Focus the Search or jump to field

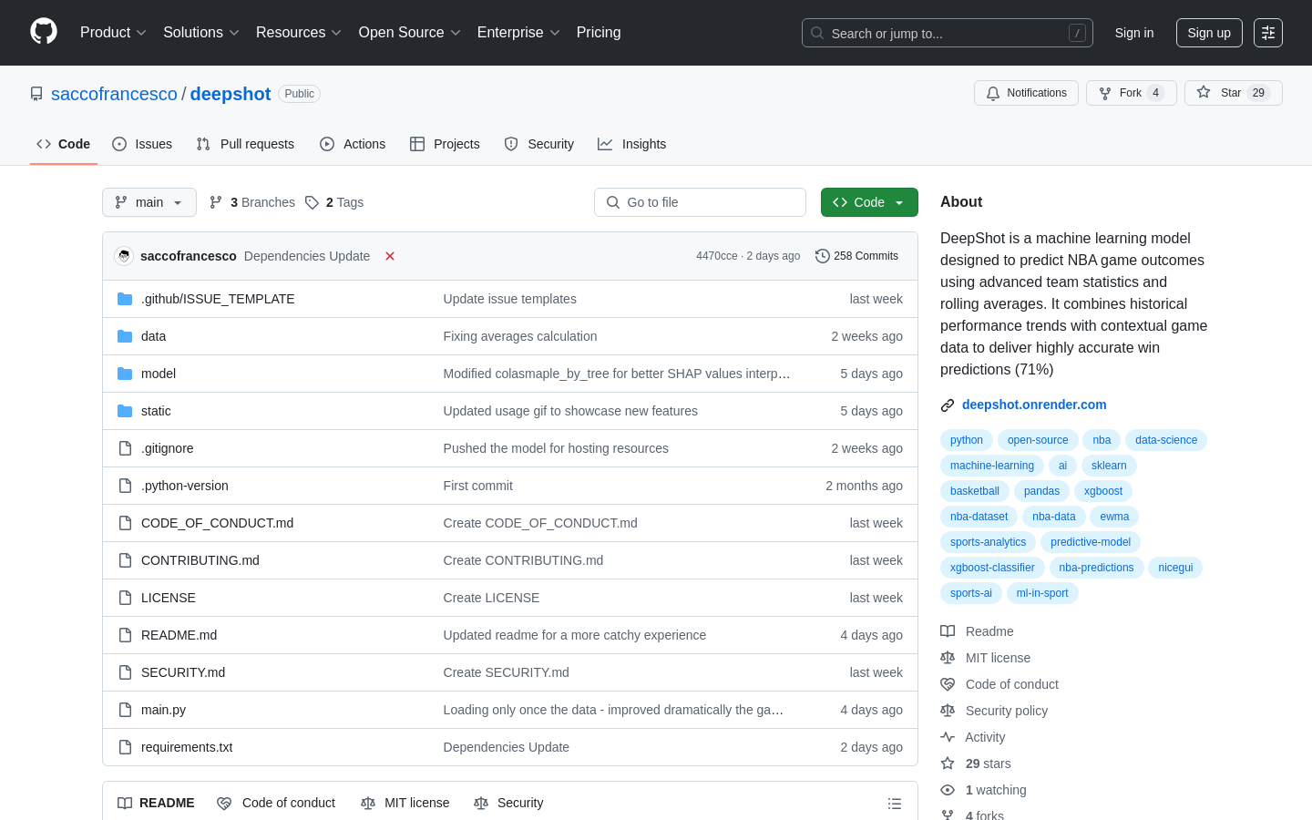[948, 33]
